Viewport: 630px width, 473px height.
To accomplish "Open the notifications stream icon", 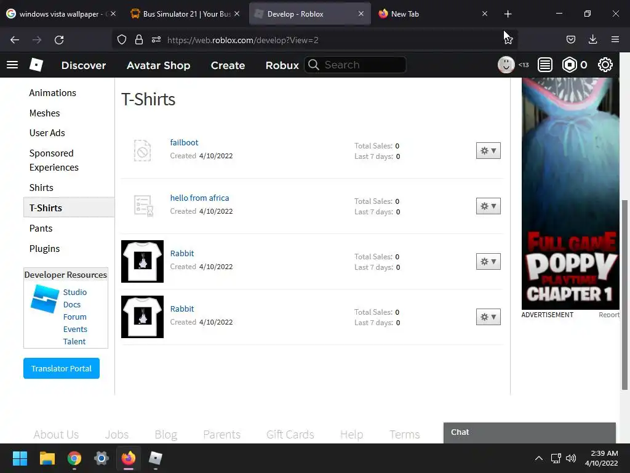I will 545,65.
